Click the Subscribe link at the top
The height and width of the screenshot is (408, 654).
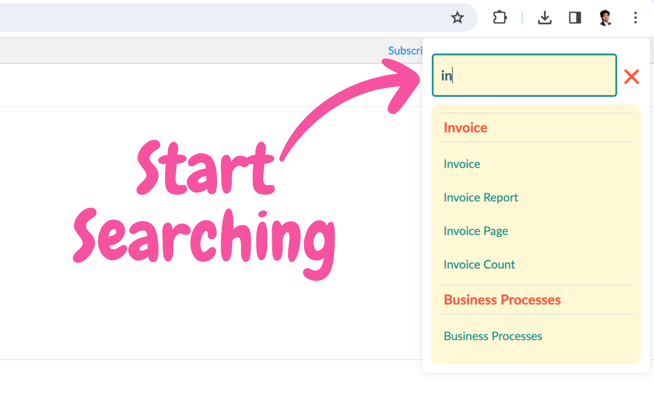[x=406, y=50]
